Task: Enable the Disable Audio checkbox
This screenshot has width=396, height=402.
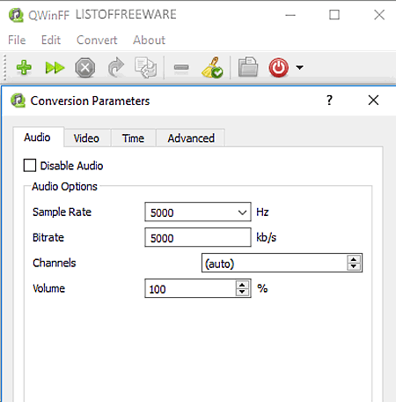Action: [x=30, y=166]
